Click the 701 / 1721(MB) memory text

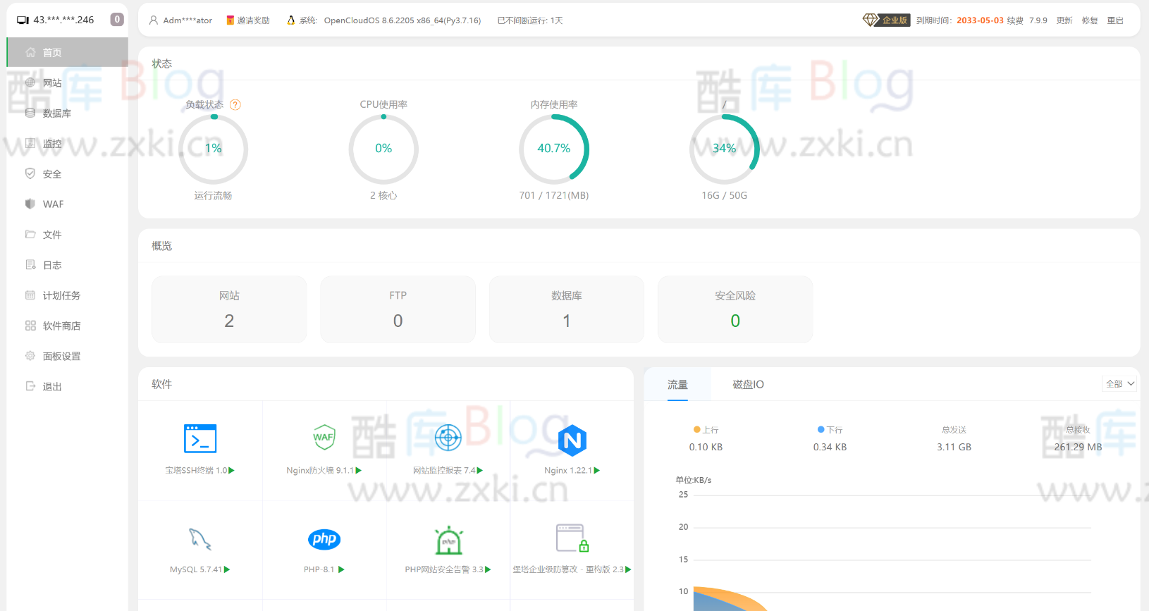[554, 196]
